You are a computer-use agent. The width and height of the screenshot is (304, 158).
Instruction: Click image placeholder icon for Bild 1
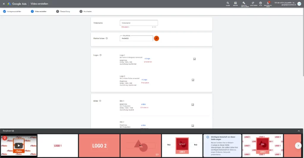pos(193,105)
